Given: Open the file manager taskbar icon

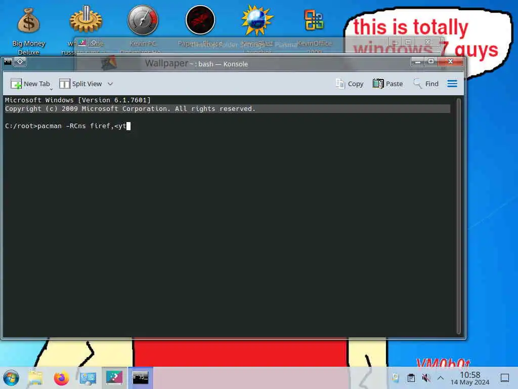Looking at the screenshot, I should 35,378.
